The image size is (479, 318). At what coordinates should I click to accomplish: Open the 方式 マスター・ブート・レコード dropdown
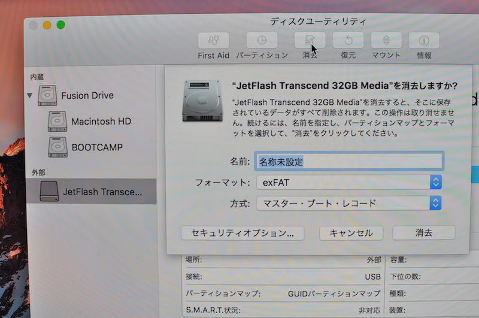(x=349, y=203)
